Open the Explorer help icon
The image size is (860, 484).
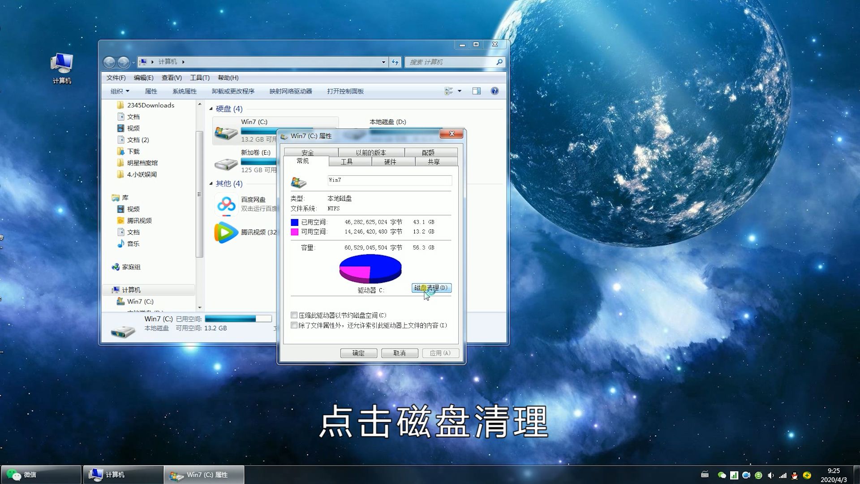tap(494, 91)
